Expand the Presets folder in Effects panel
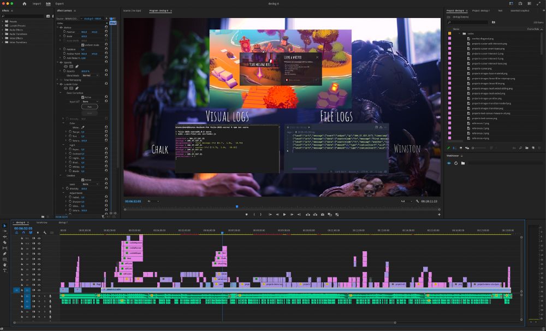 [x=2, y=22]
